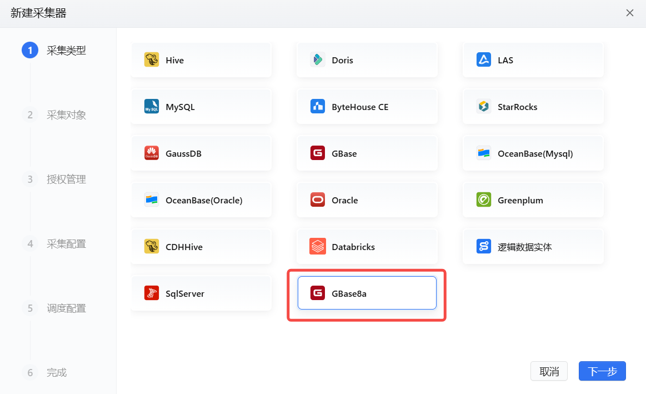
Task: Click the SqlServer red icon
Action: [152, 293]
